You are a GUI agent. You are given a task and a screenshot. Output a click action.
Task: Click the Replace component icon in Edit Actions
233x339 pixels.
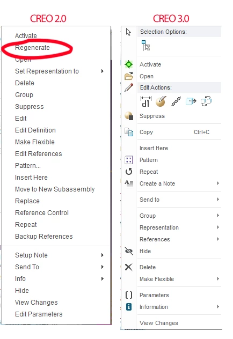click(x=206, y=101)
